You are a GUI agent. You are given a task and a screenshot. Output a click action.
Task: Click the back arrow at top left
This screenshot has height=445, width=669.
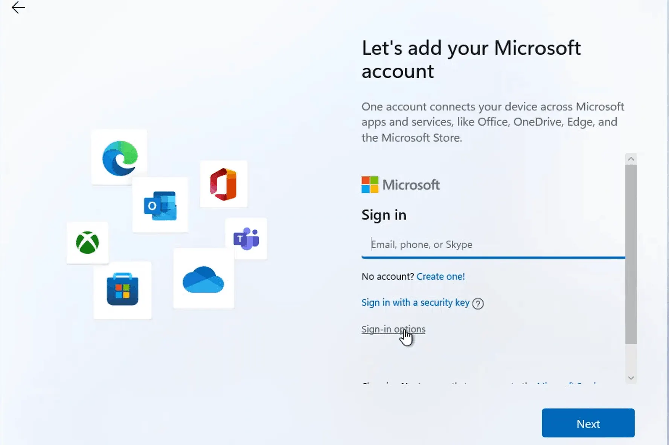[18, 8]
